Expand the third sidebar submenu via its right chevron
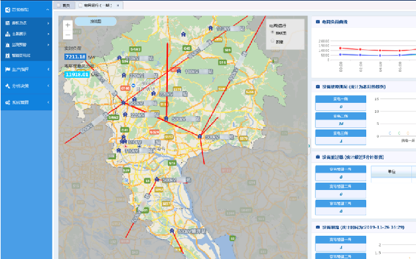The image size is (416, 259). pyautogui.click(x=48, y=44)
